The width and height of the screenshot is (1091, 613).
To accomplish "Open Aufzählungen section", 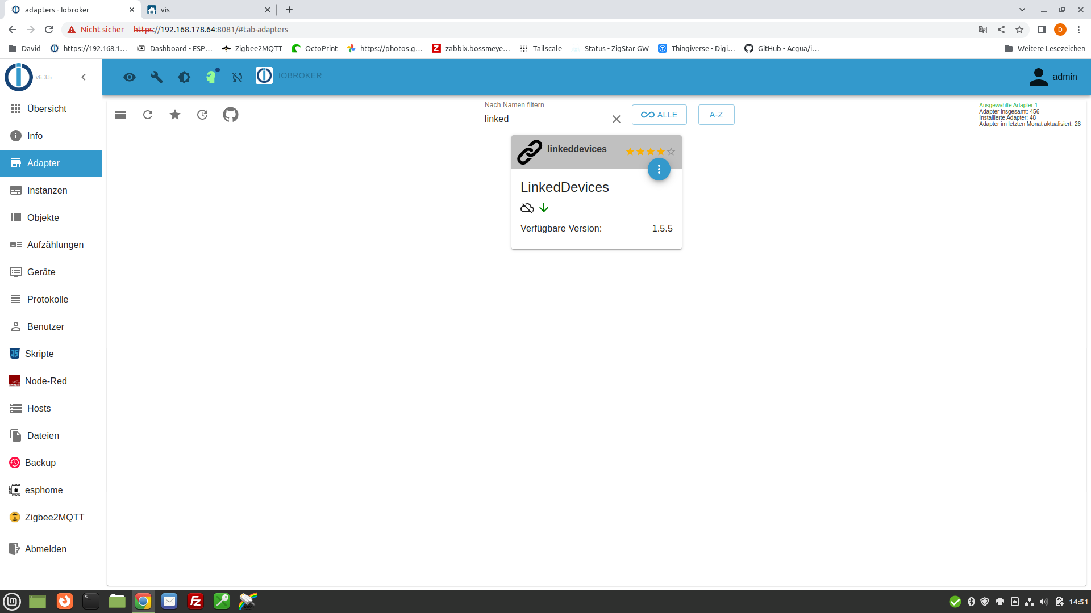I will [x=51, y=245].
